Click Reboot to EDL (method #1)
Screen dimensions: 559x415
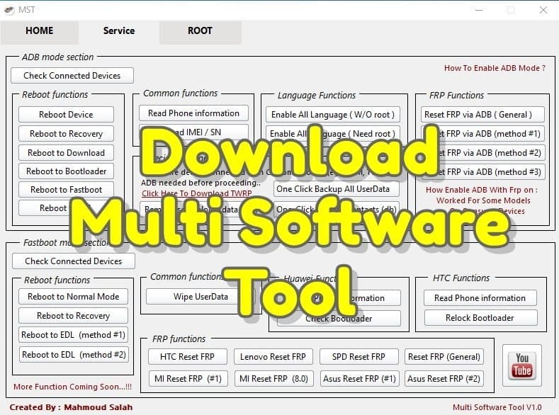pos(74,335)
